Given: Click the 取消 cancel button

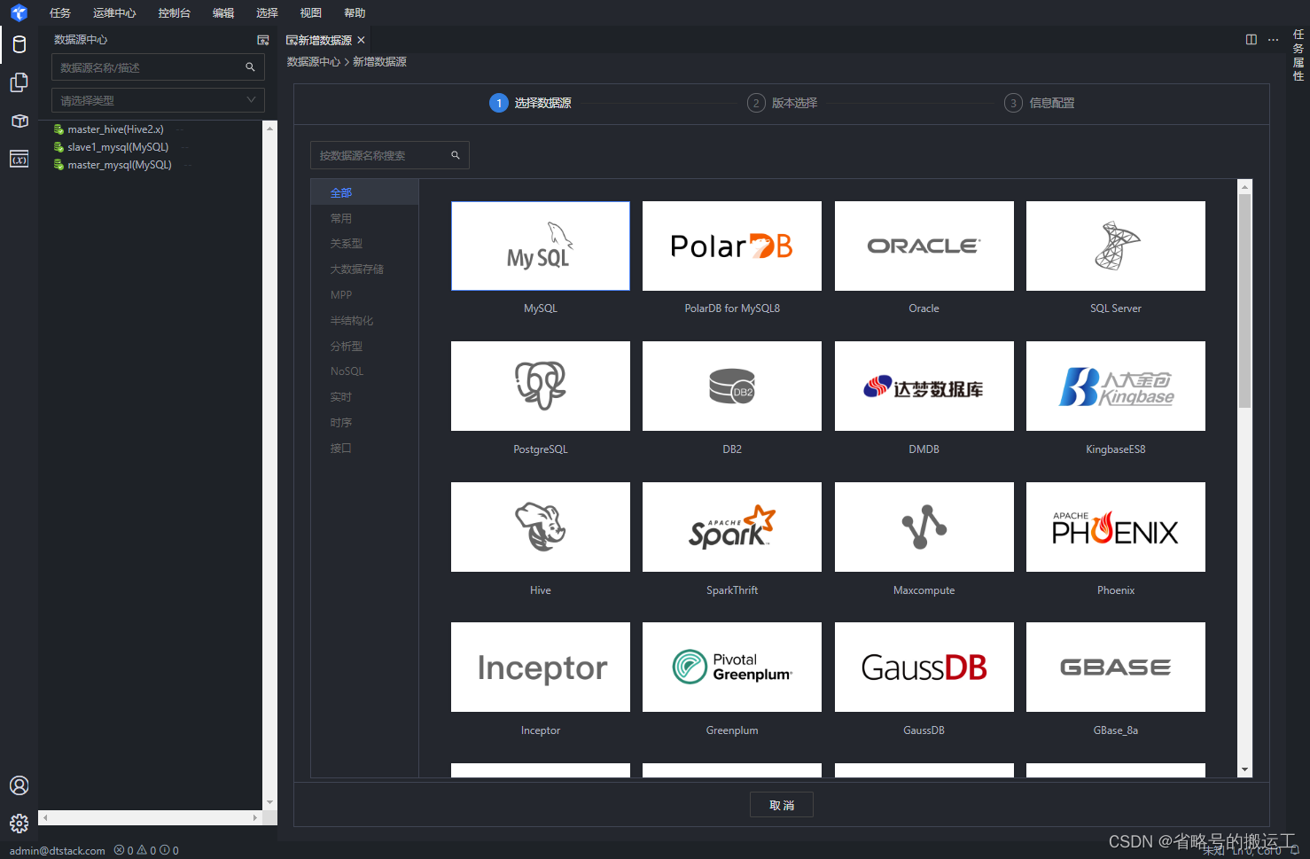Looking at the screenshot, I should pos(782,805).
